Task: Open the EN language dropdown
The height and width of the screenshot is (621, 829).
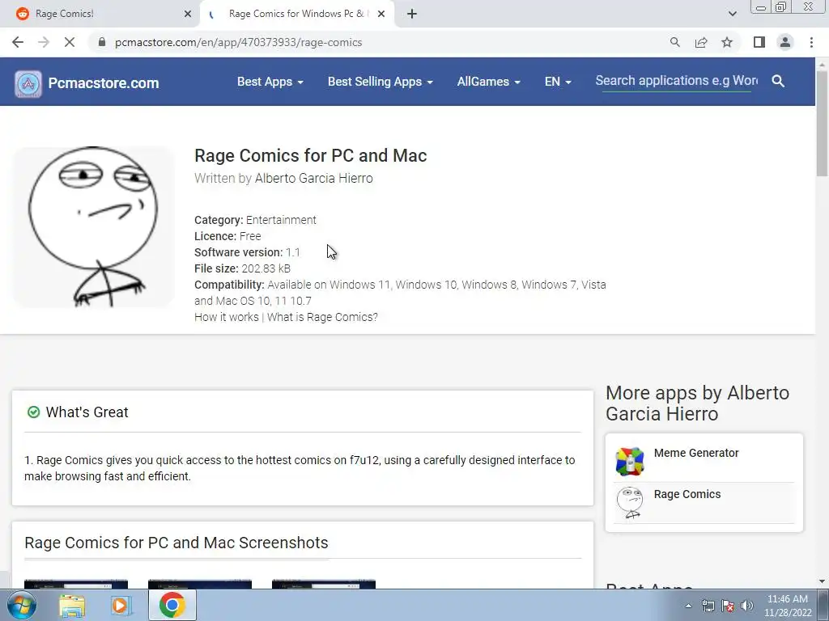Action: click(x=558, y=82)
